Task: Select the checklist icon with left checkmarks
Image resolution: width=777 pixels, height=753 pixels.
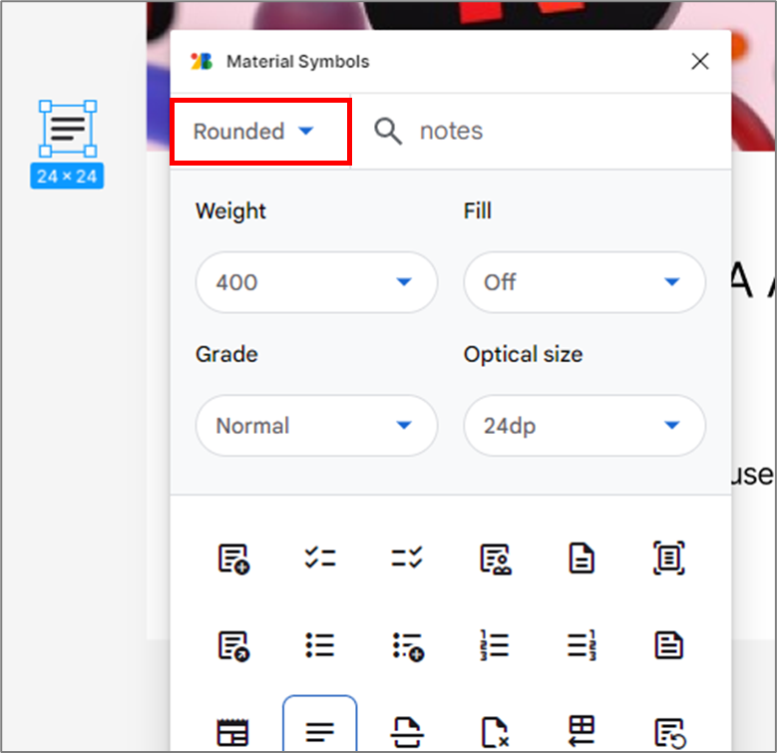Action: point(320,558)
